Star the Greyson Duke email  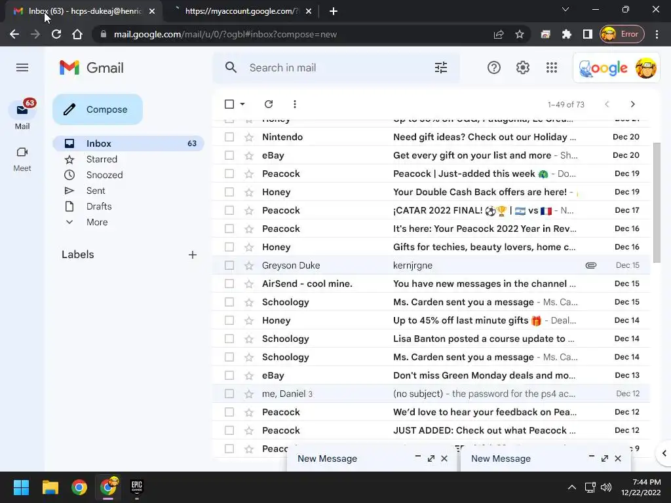(x=249, y=266)
